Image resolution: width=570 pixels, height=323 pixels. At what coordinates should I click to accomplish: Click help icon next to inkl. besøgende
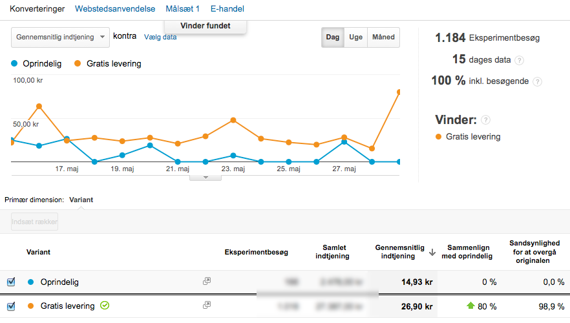pos(537,82)
